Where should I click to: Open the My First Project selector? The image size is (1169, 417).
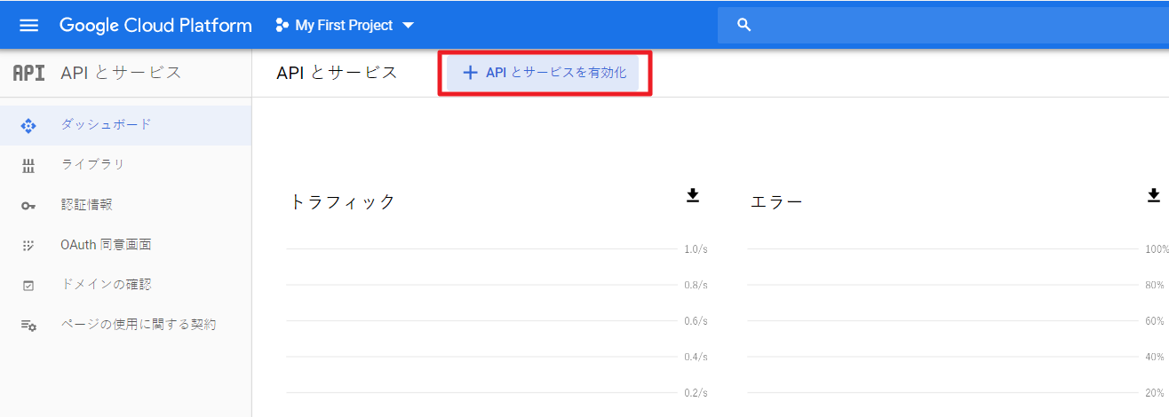click(344, 25)
